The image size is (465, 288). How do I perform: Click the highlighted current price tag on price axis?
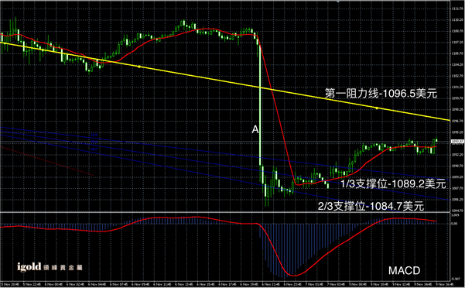457,142
